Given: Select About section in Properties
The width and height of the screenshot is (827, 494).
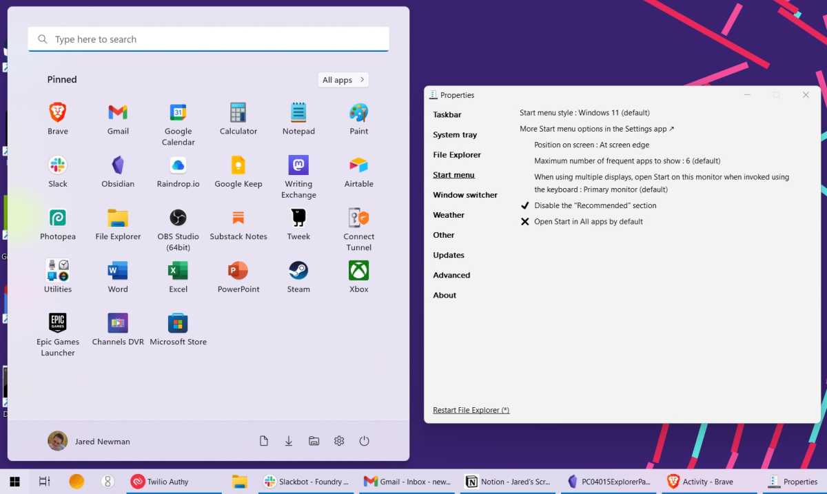Looking at the screenshot, I should (x=445, y=295).
